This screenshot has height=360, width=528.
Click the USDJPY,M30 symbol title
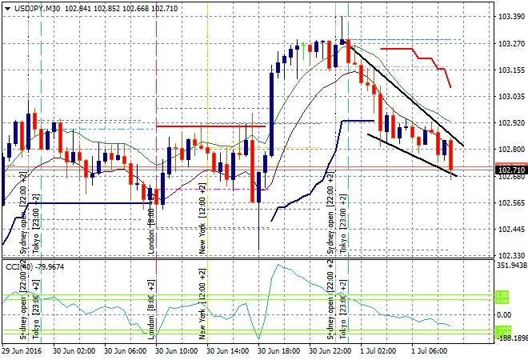click(x=40, y=6)
